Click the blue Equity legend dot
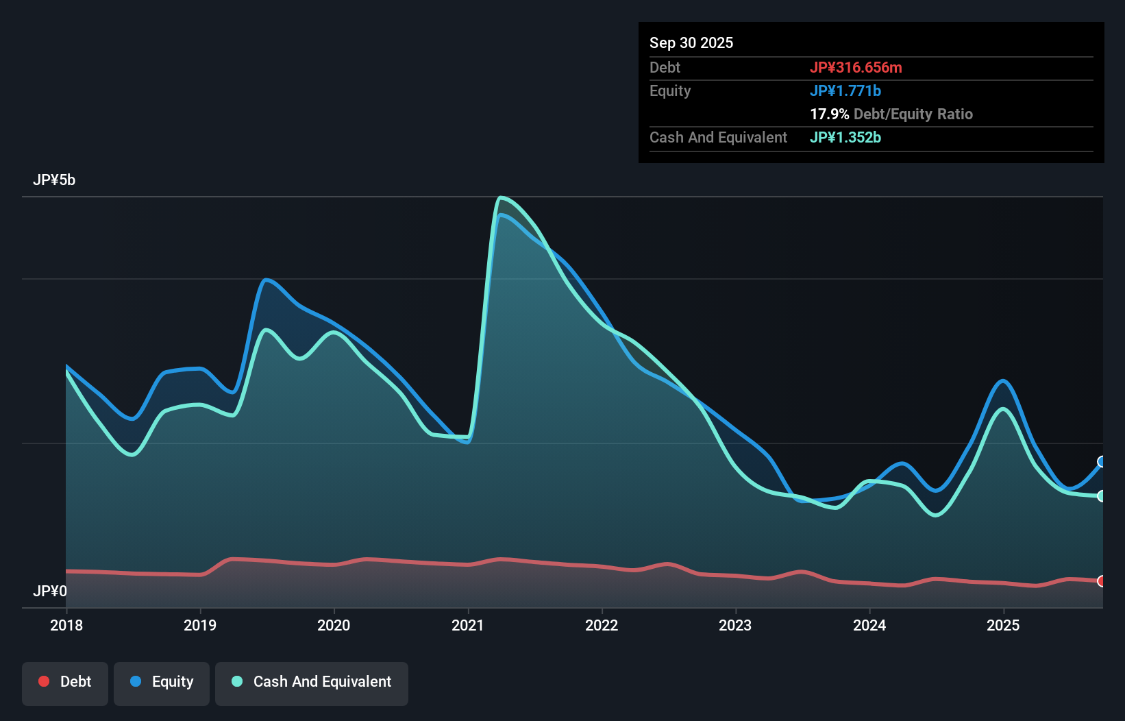Viewport: 1125px width, 721px height. point(137,682)
